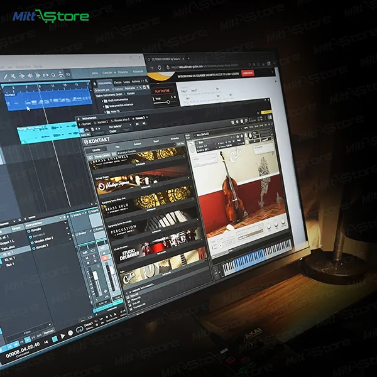377x377 pixels.
Task: Open the Inicio start page
Action: 95,73
